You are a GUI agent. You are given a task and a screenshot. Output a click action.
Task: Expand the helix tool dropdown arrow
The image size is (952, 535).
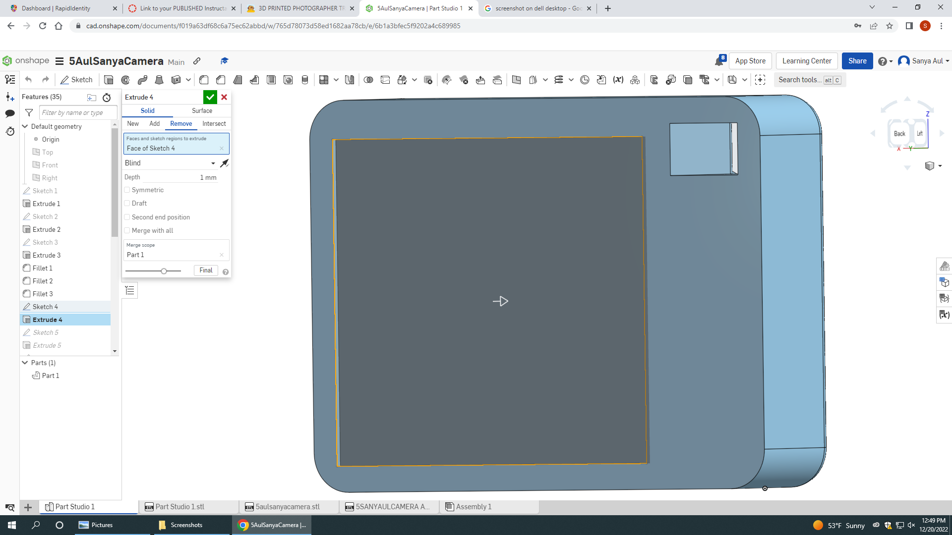coord(571,80)
